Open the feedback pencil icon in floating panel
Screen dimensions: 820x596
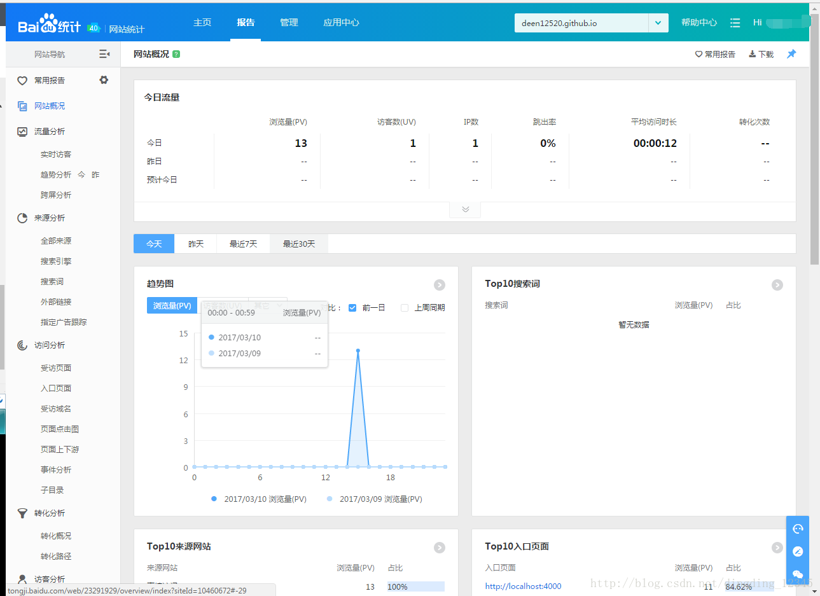pyautogui.click(x=798, y=551)
